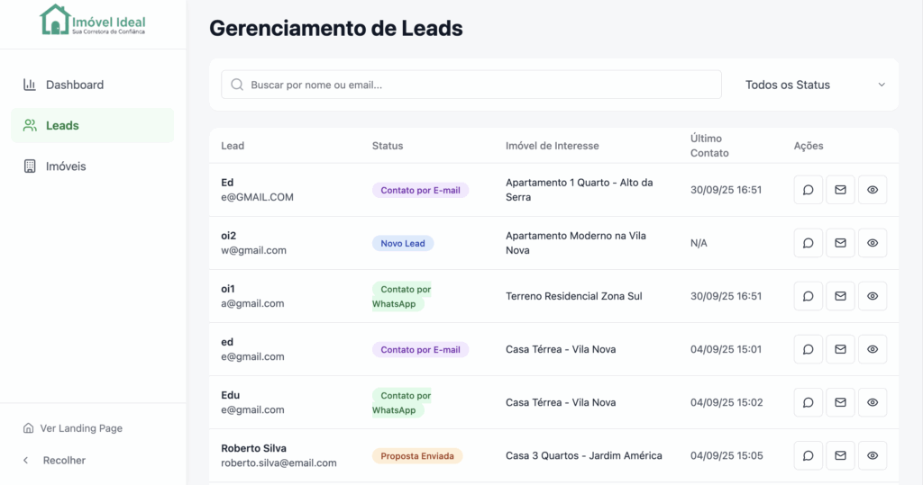Open the Ver Landing Page link
The height and width of the screenshot is (485, 923).
tap(81, 428)
